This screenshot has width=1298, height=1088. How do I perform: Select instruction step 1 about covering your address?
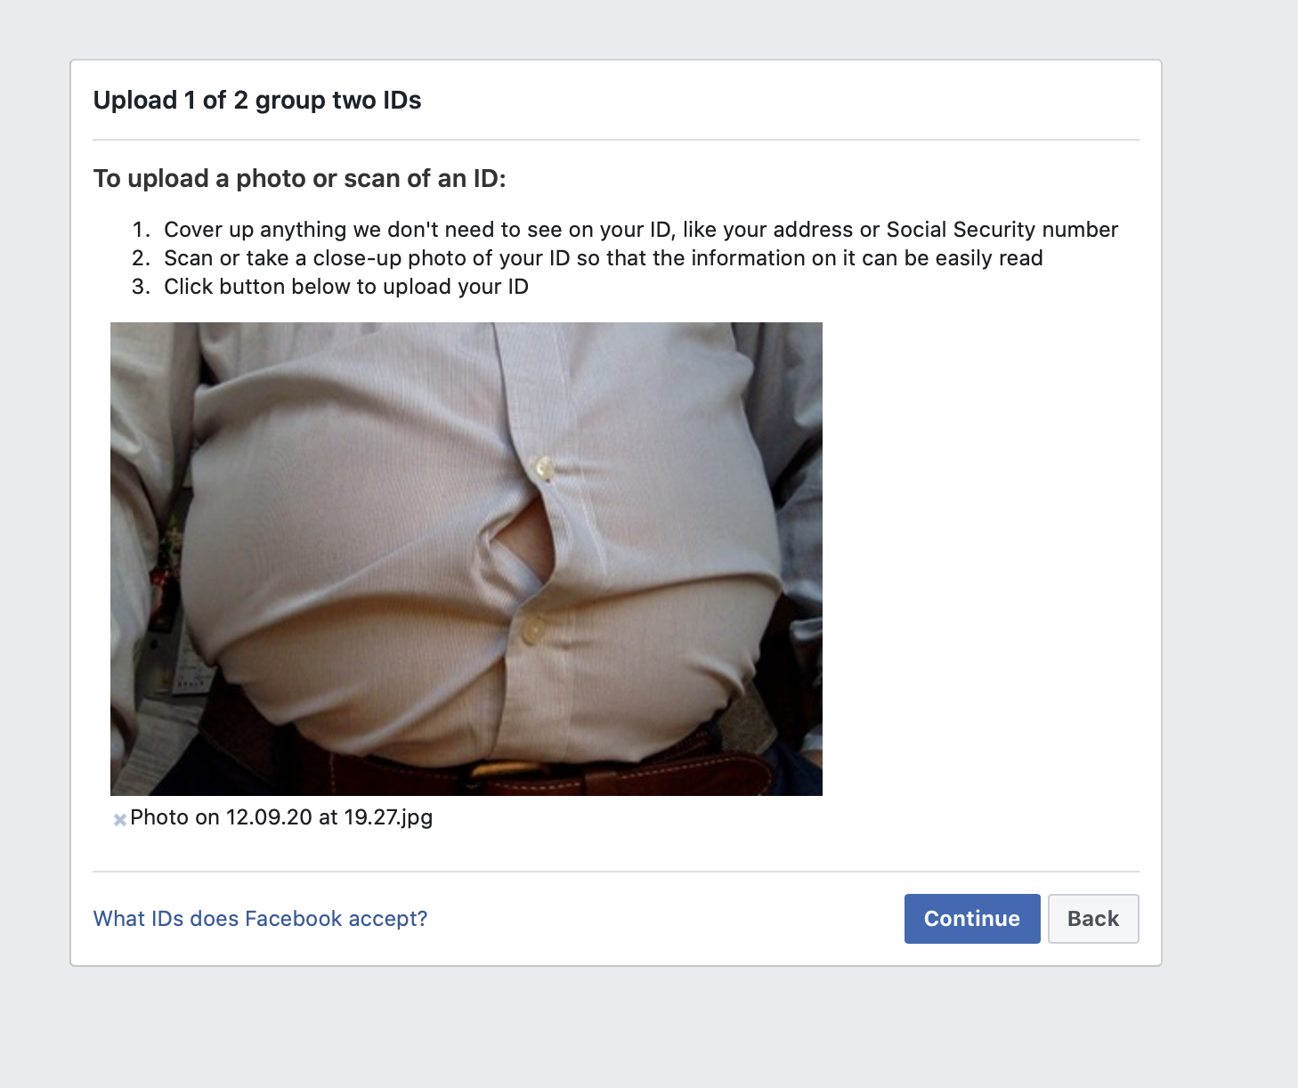pos(641,230)
